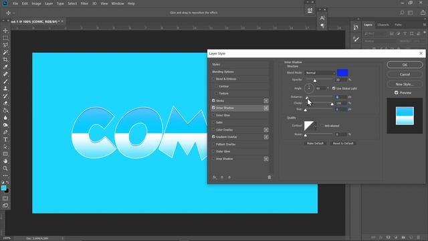
Task: Switch to the Channels tab
Action: pos(383,25)
